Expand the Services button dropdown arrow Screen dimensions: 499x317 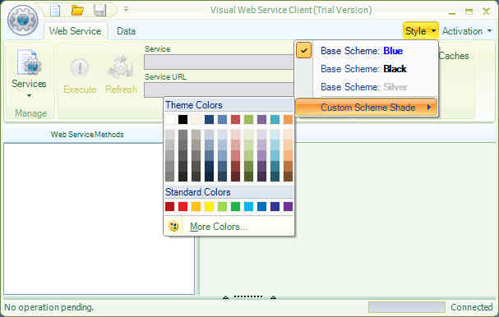point(29,95)
